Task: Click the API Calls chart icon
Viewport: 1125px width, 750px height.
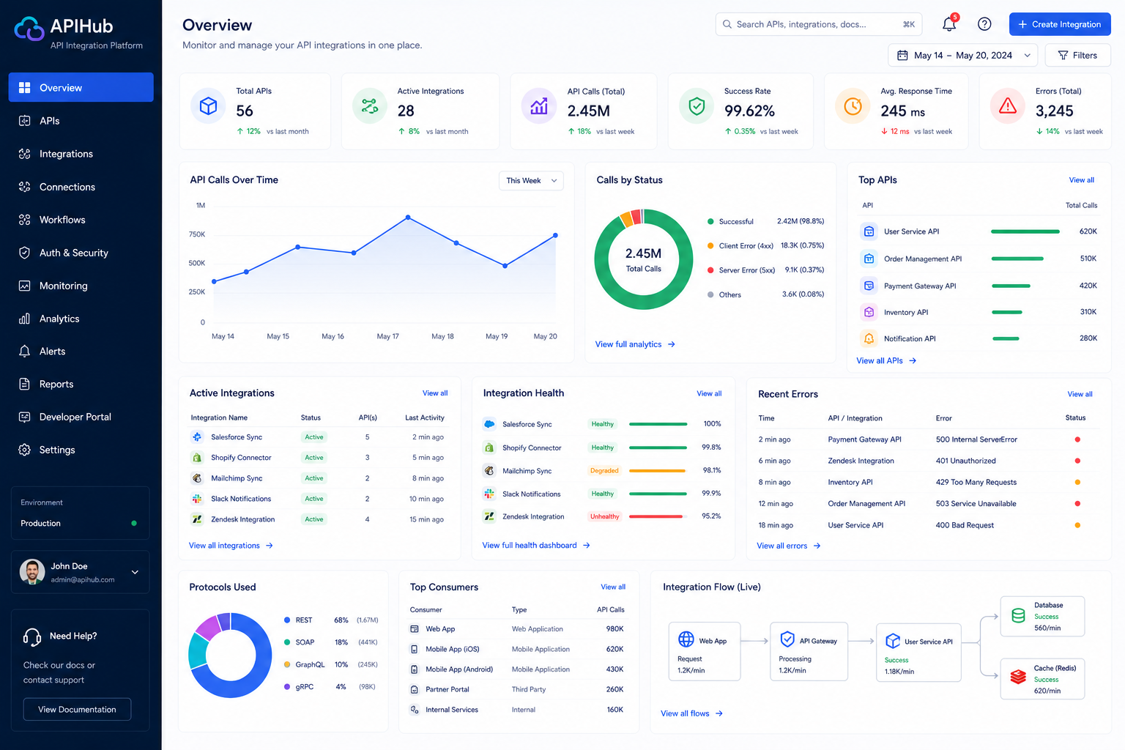Action: pos(539,106)
